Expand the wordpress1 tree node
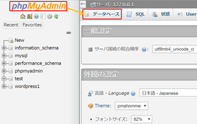The height and width of the screenshot is (124, 197). click(4, 86)
